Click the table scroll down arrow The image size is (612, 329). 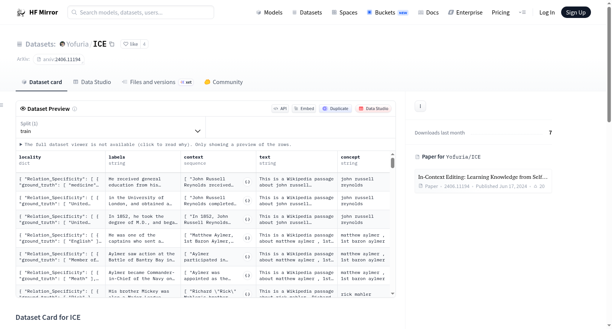[392, 294]
